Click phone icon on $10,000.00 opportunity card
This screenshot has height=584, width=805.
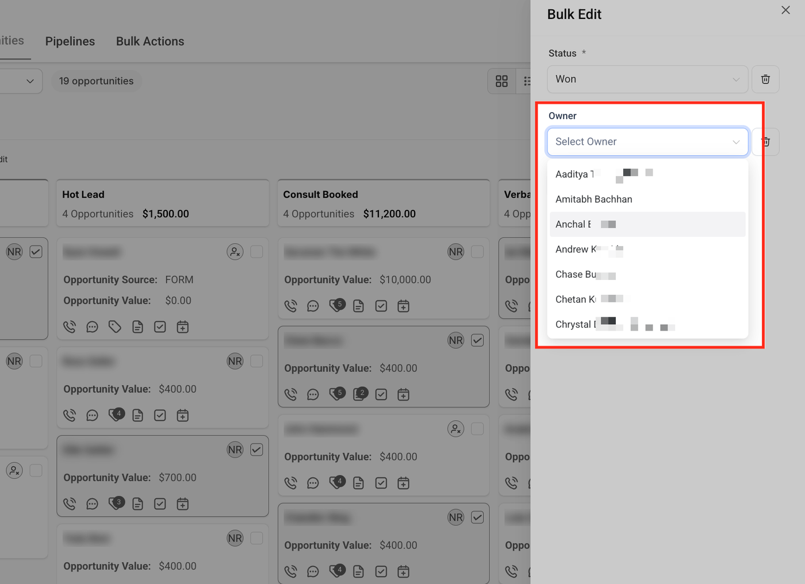pyautogui.click(x=291, y=306)
